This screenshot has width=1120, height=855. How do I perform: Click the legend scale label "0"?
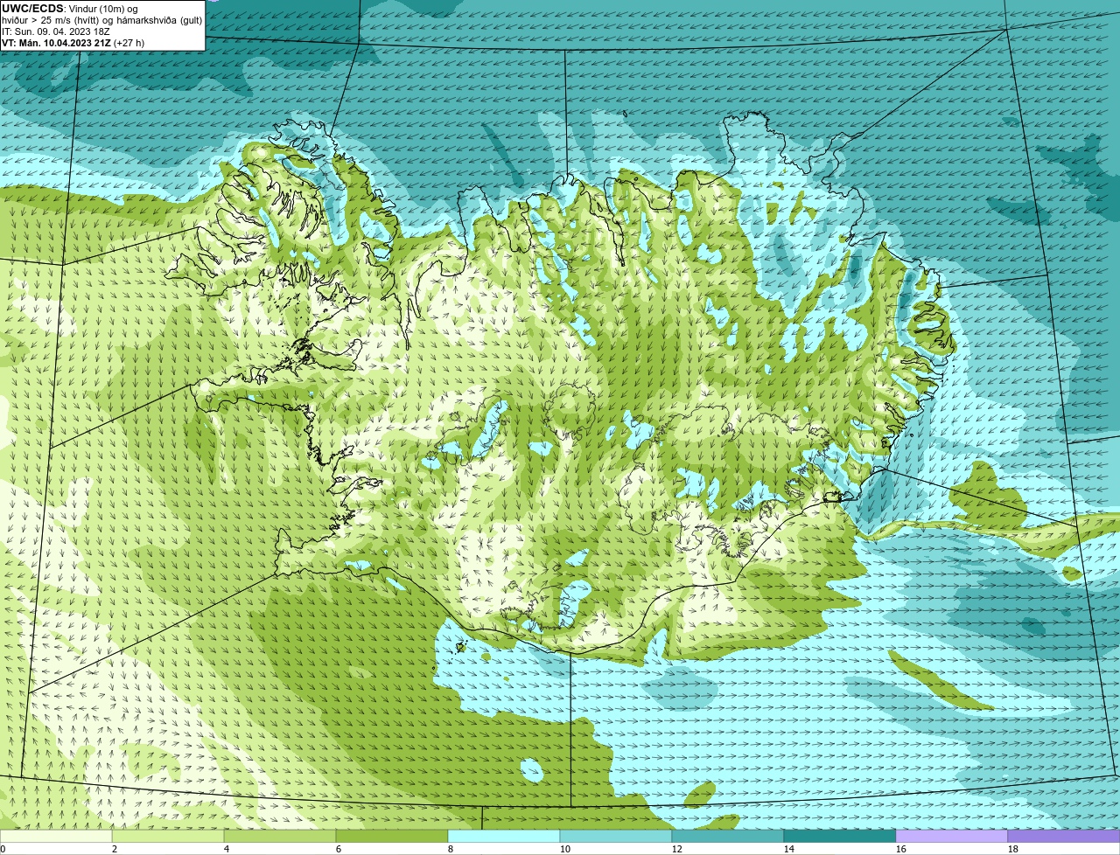[3, 849]
